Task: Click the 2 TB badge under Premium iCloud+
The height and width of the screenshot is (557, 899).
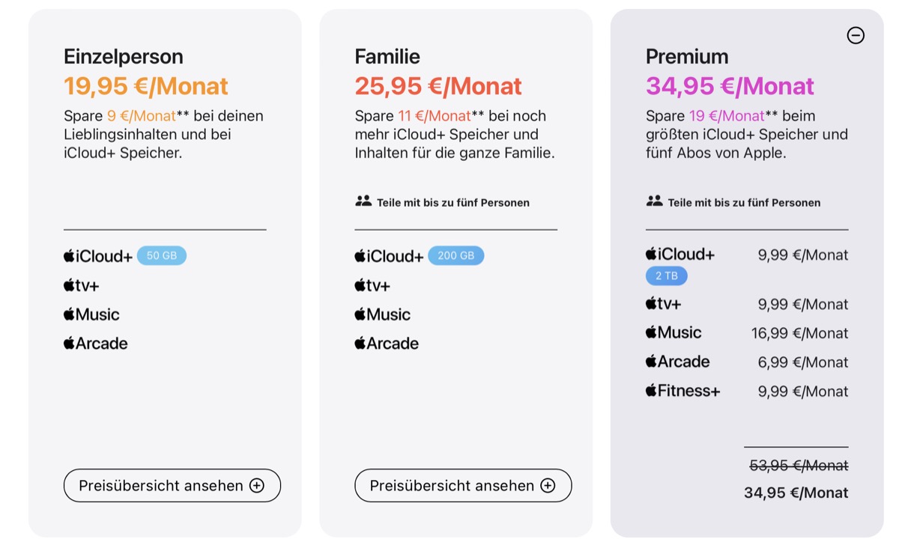Action: 666,276
